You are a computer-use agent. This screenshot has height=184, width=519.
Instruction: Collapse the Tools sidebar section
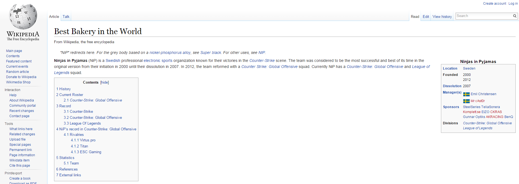tap(9, 124)
